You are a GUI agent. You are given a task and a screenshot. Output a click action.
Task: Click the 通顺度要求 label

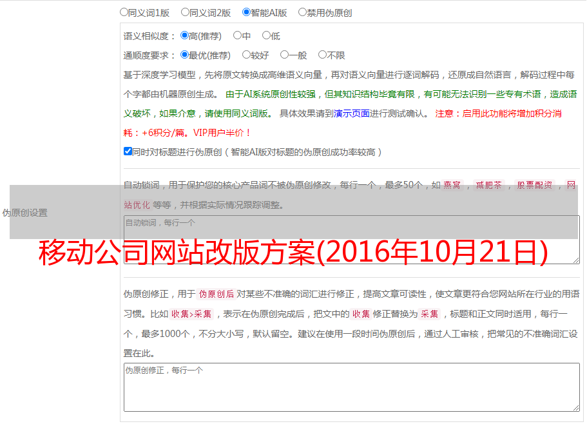tap(149, 56)
